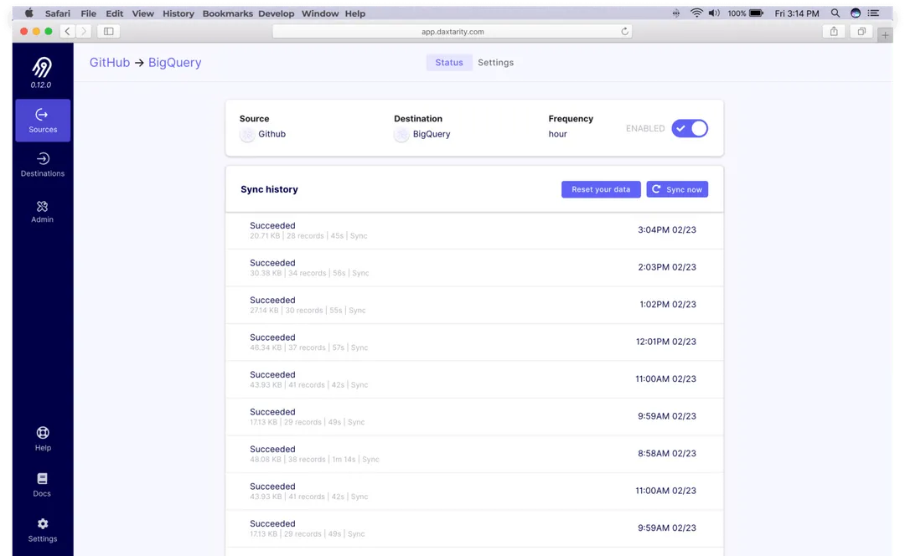Open Docs in the sidebar
The height and width of the screenshot is (556, 905).
point(42,485)
